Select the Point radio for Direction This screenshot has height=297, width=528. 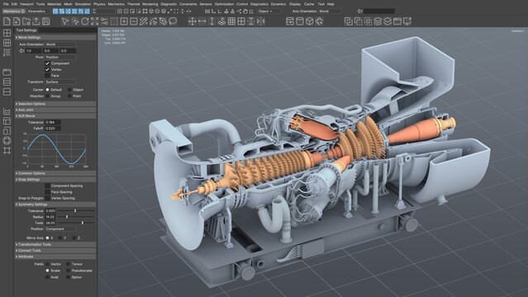69,97
